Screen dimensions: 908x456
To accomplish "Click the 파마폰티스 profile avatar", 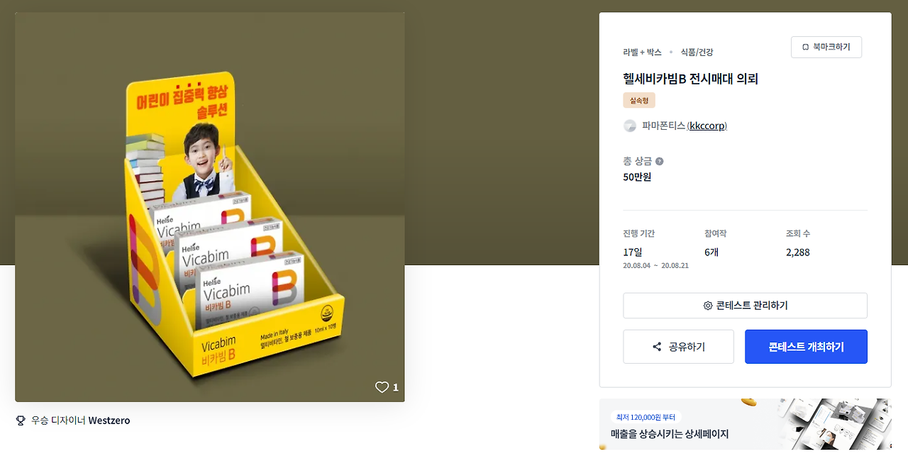I will coord(630,126).
